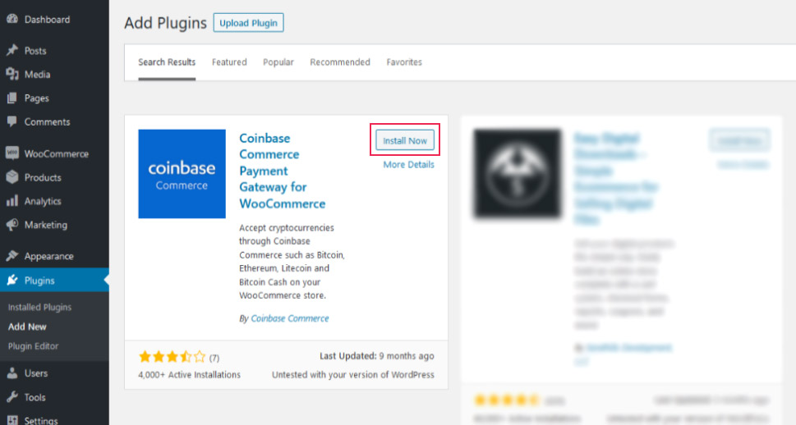Click the Pages icon in sidebar

12,98
